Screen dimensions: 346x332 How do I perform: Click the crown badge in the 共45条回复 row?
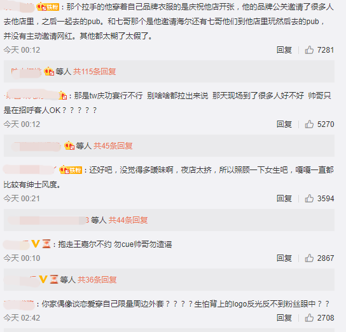pos(69,145)
